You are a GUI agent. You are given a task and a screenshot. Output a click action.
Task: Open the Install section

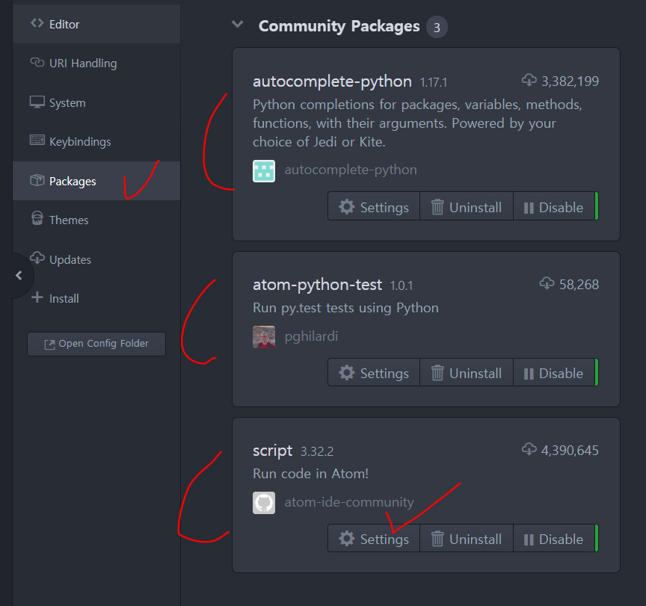tap(96, 298)
